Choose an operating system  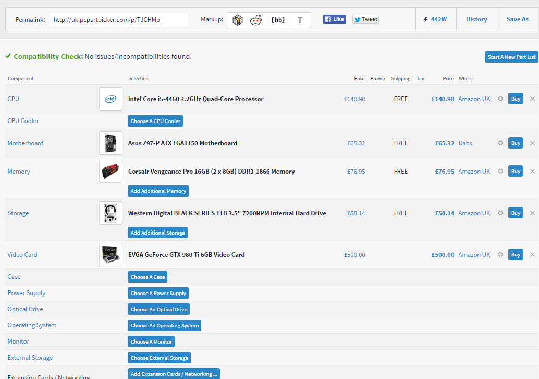[x=164, y=325]
